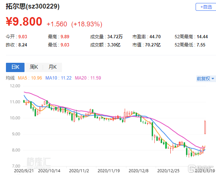
Task: Click the 均线 moving average label
Action: [x=10, y=78]
